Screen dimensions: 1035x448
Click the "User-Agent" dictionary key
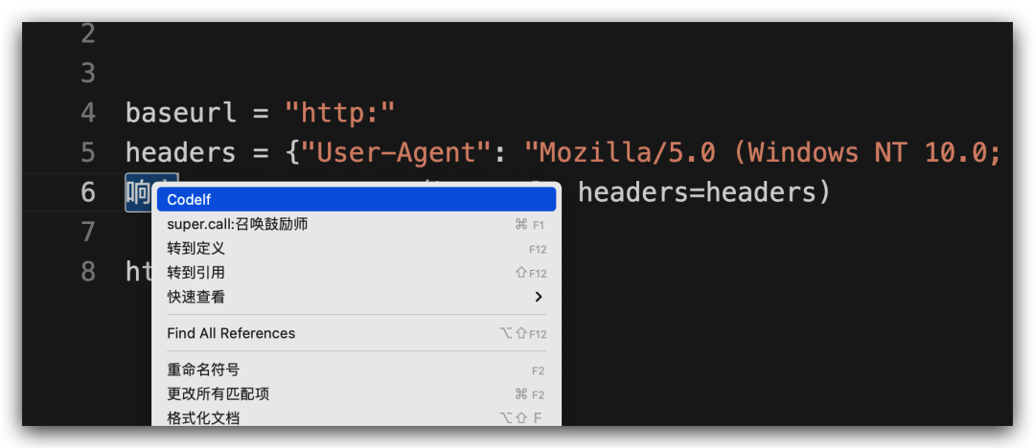pyautogui.click(x=398, y=152)
